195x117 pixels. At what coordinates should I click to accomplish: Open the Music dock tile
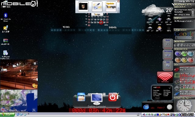click(168, 44)
